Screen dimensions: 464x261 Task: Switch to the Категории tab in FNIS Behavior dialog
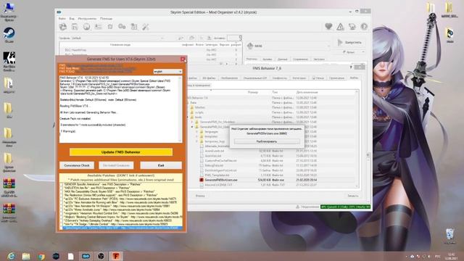[299, 78]
